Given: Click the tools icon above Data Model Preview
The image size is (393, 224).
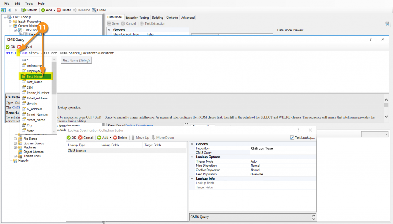Looking at the screenshot, I should (387, 24).
